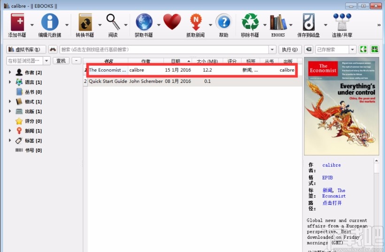Select the Identifiers barcode icon

[19, 150]
